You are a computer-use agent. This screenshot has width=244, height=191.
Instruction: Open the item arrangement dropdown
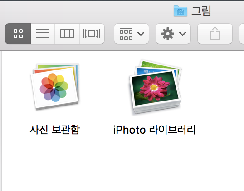[x=132, y=34]
